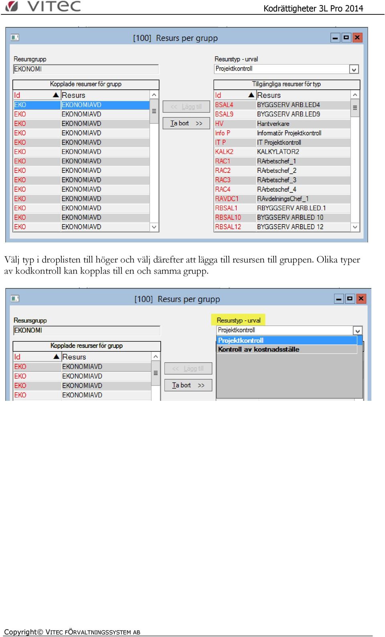Click scrollbar thumb in lower dialog's Kopplade list
This screenshot has height=637, width=385.
click(156, 373)
